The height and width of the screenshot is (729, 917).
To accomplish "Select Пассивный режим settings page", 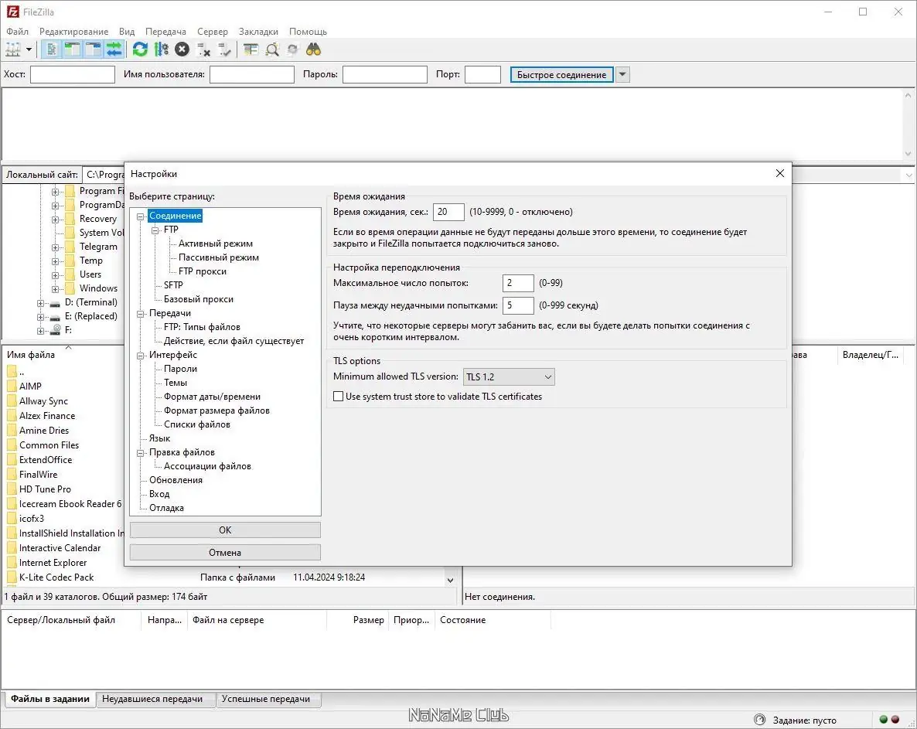I will tap(219, 257).
